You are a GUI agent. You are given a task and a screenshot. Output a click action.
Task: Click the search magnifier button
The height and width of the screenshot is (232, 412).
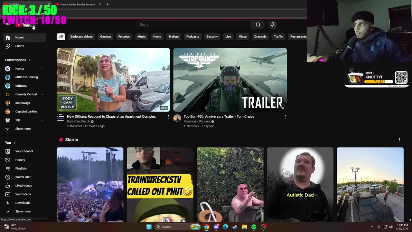pyautogui.click(x=258, y=25)
